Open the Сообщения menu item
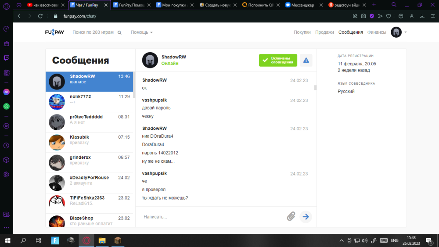The width and height of the screenshot is (439, 247). point(350,32)
